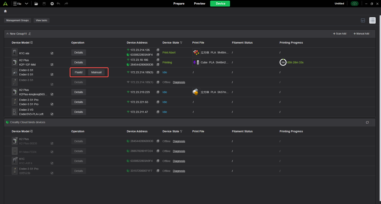Click the Untitled project title

(339, 4)
